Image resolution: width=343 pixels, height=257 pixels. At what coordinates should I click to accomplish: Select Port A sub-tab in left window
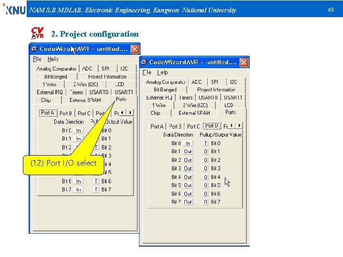coord(48,113)
